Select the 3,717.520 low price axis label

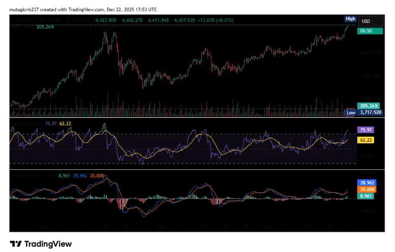[x=370, y=112]
